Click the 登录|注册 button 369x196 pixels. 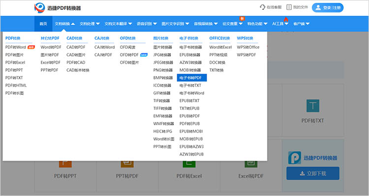[x=328, y=7]
